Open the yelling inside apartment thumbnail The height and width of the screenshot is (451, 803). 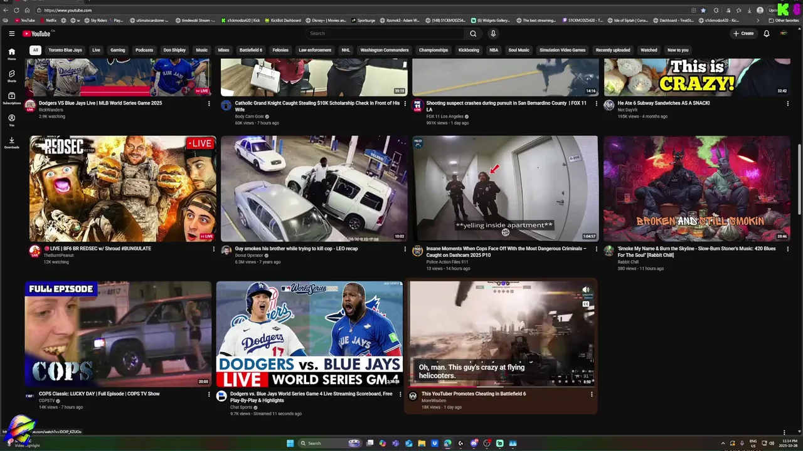click(505, 189)
